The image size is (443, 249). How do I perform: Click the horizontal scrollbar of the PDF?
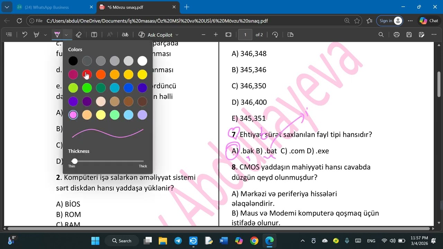(218, 229)
